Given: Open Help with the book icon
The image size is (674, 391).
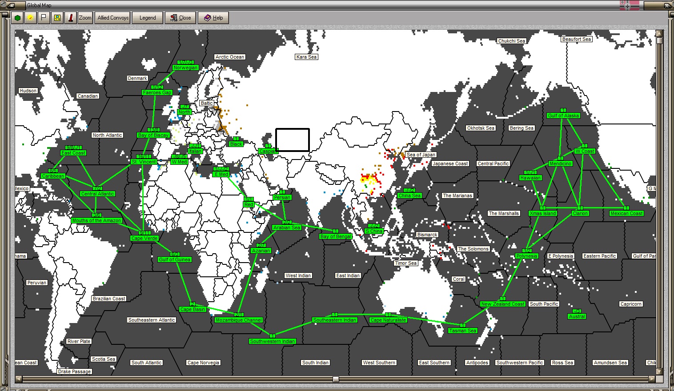Looking at the screenshot, I should pos(213,18).
